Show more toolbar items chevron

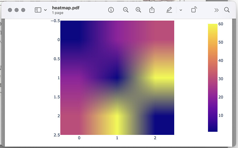tap(217, 10)
